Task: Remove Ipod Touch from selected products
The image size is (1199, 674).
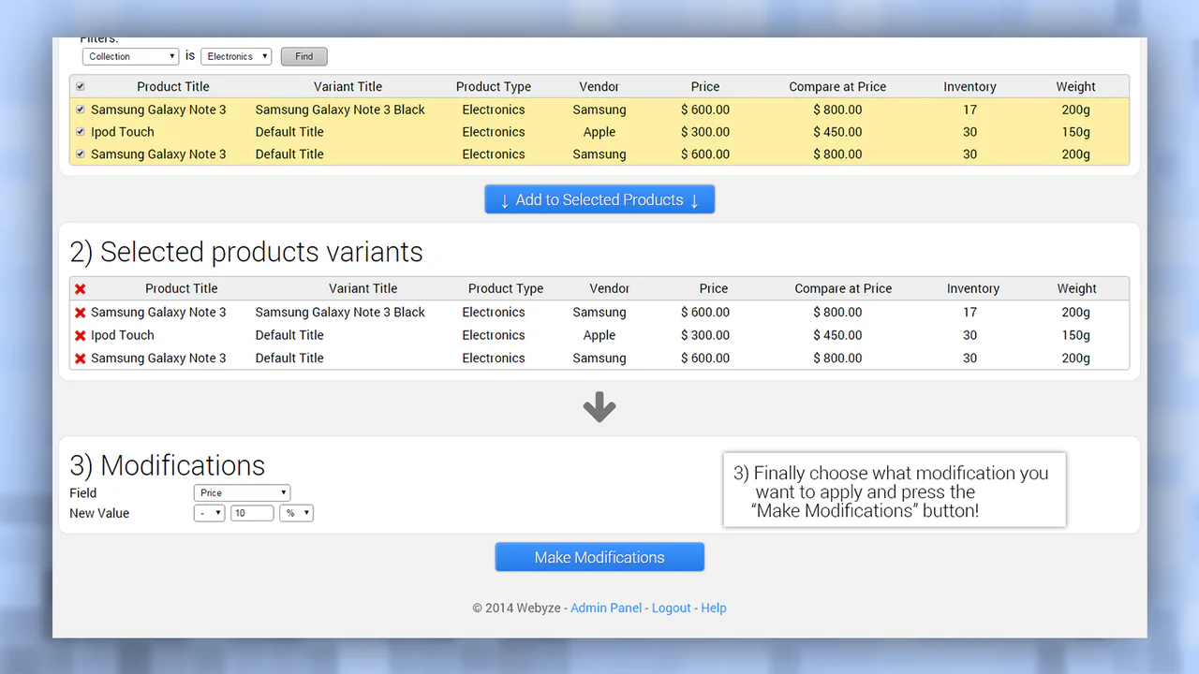Action: pos(81,335)
